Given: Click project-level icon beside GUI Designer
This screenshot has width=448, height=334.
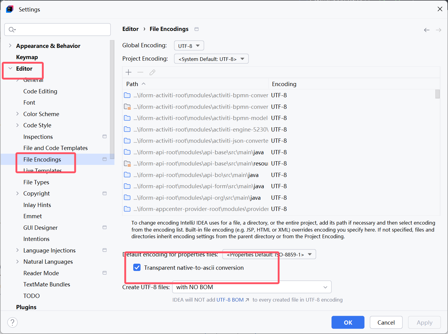Looking at the screenshot, I should pos(105,227).
